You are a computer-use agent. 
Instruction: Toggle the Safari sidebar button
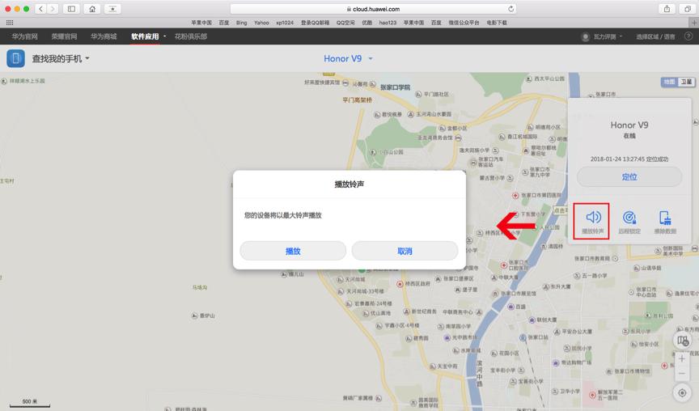[71, 8]
